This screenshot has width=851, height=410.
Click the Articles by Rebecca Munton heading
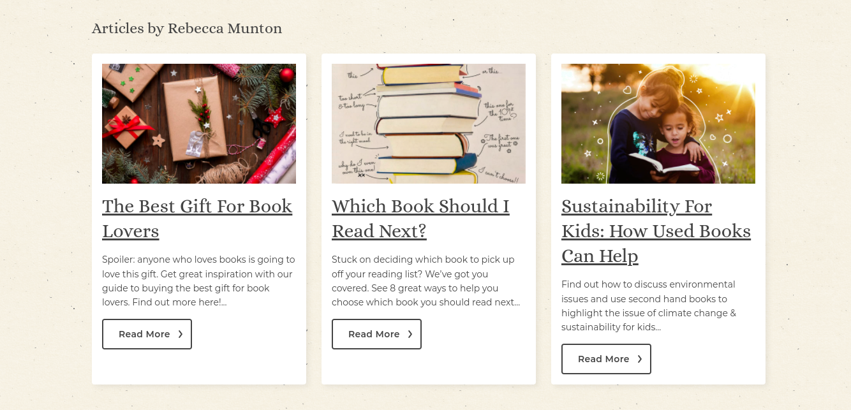[x=187, y=29]
